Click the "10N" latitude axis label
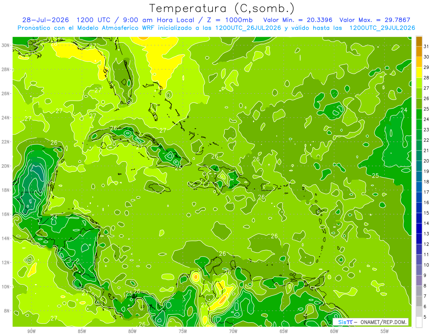436x336 pixels. coord(6,287)
